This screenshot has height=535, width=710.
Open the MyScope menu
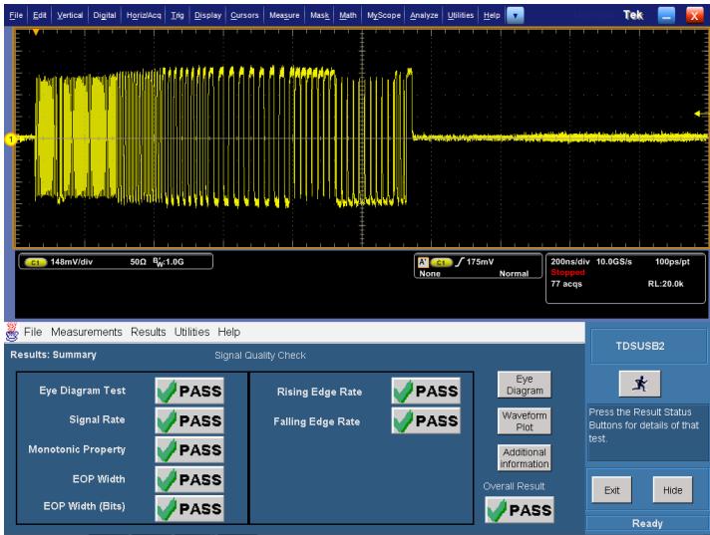pyautogui.click(x=384, y=15)
